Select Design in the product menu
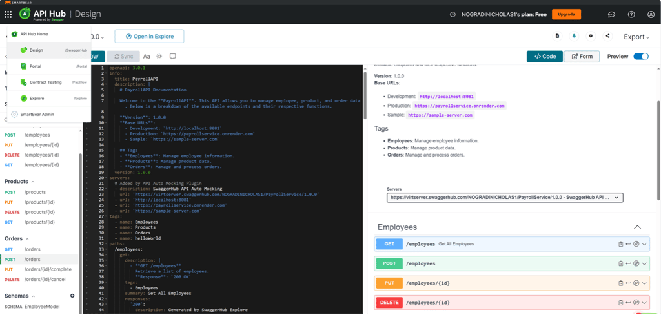 49,50
